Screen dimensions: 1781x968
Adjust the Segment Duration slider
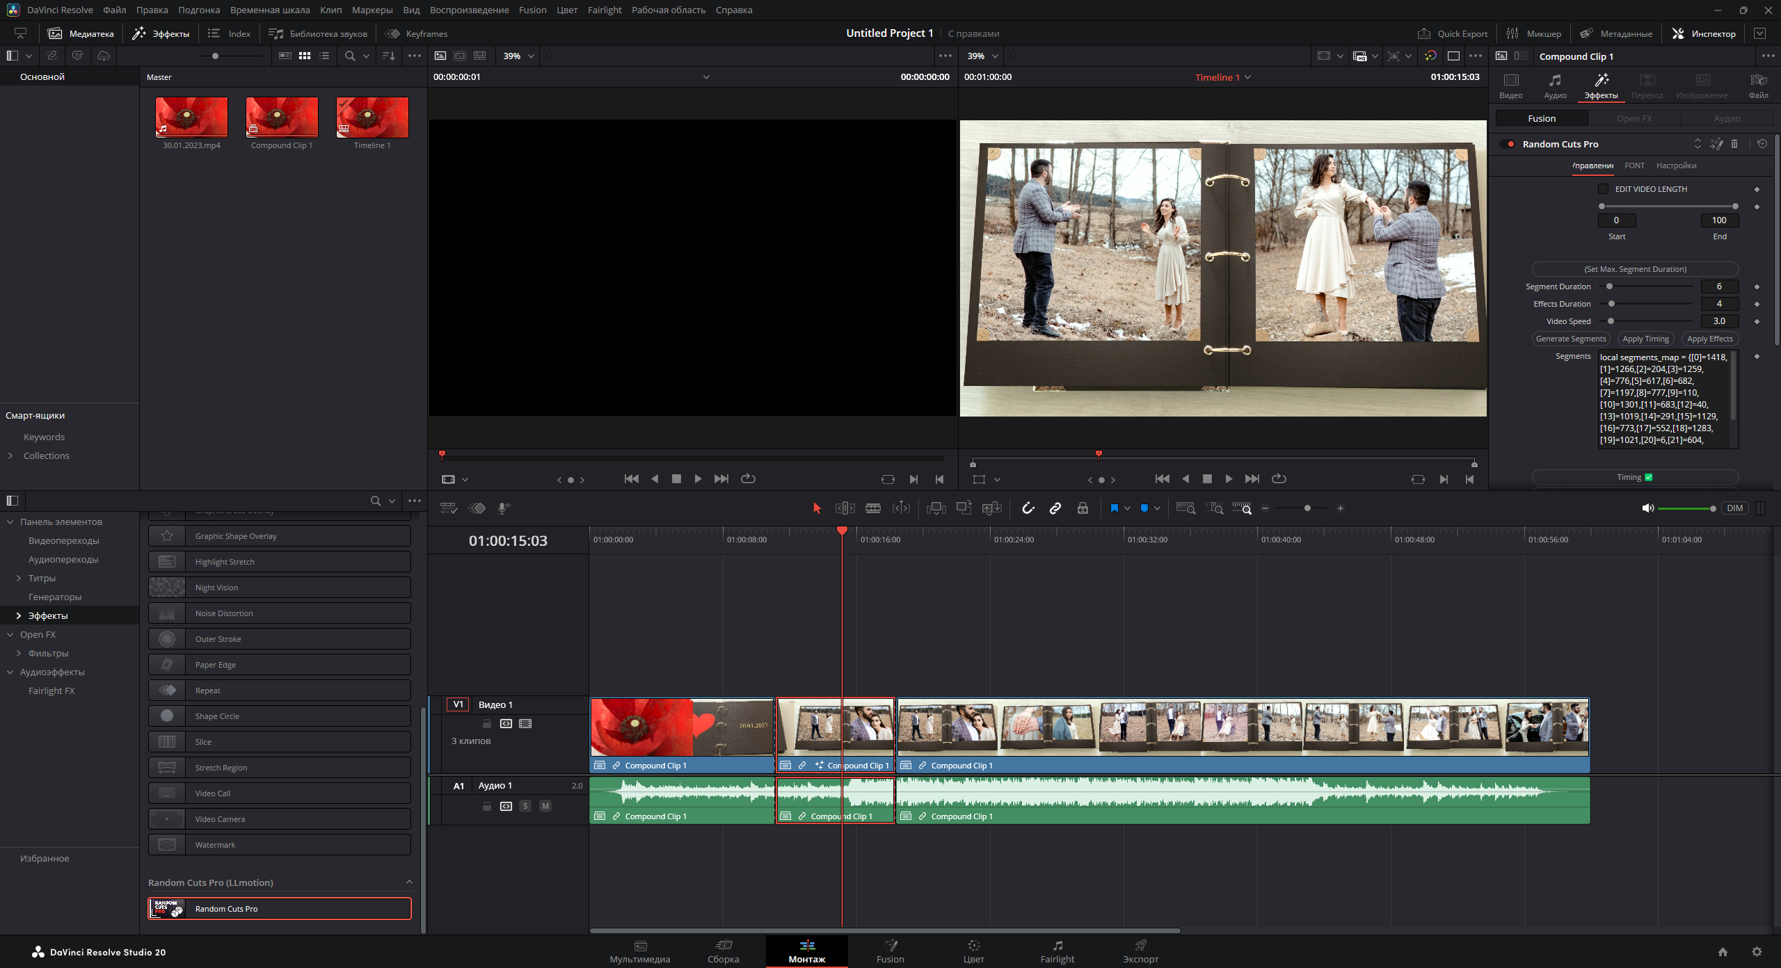pyautogui.click(x=1609, y=287)
